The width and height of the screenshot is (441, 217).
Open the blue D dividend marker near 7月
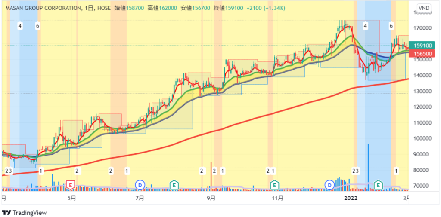[140, 185]
